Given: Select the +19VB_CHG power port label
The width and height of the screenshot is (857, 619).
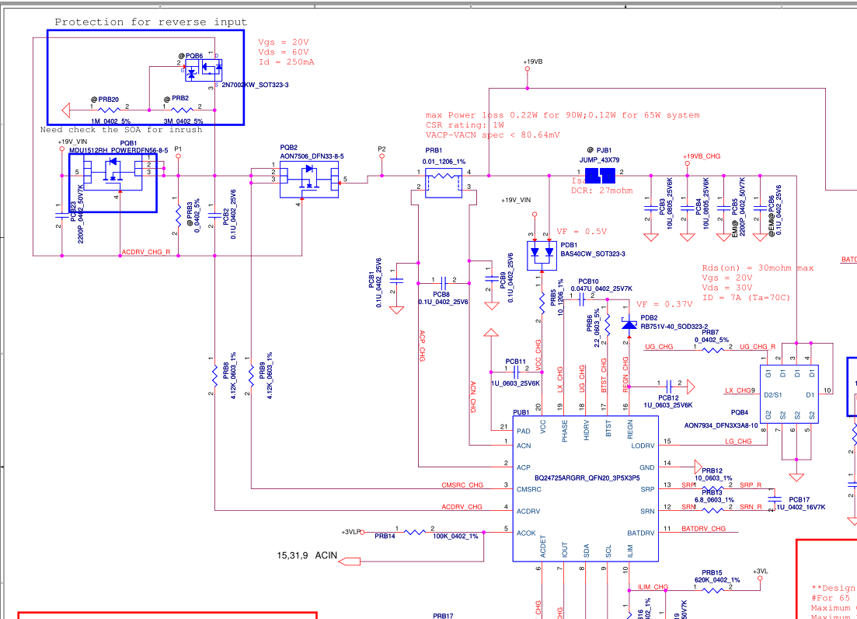Looking at the screenshot, I should point(702,156).
